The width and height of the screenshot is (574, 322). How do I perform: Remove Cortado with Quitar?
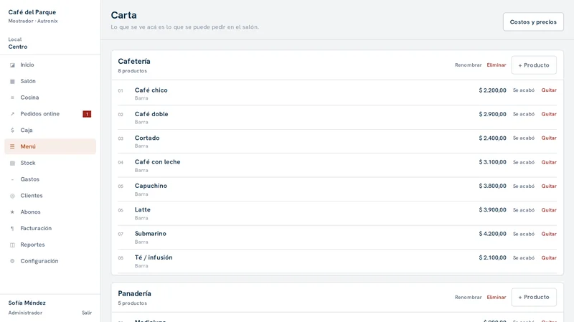coord(549,138)
